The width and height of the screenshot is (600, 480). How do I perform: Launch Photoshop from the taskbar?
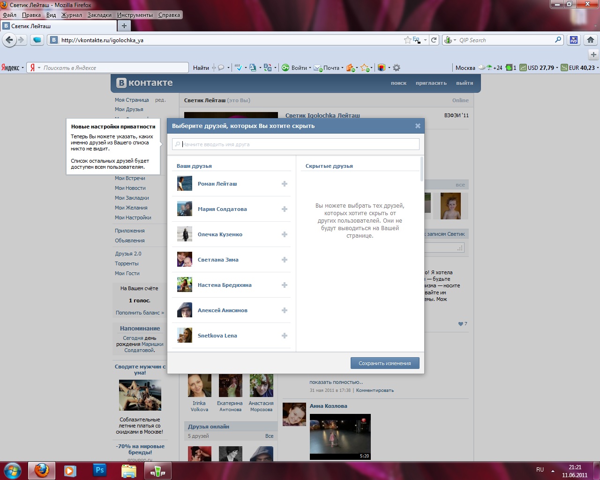tap(99, 470)
